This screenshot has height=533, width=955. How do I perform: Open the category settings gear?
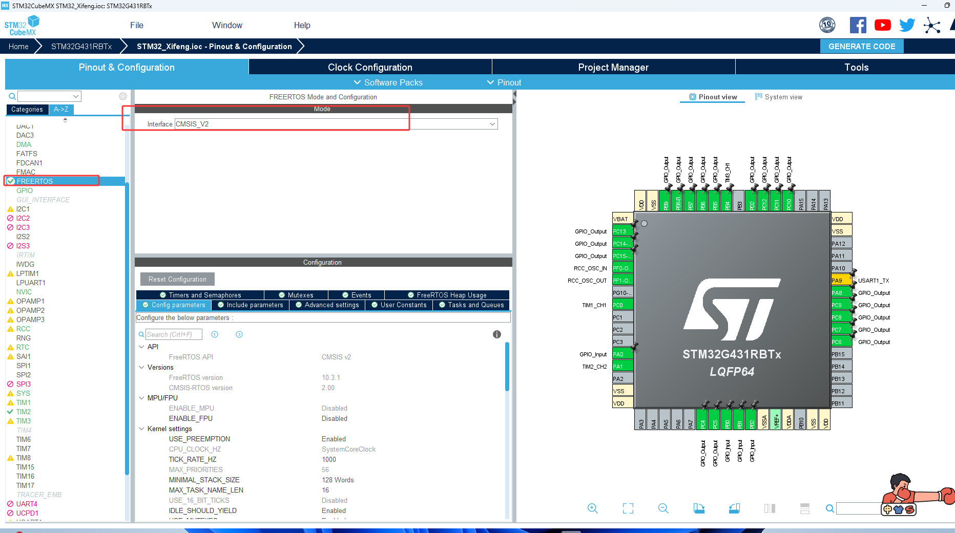click(123, 96)
